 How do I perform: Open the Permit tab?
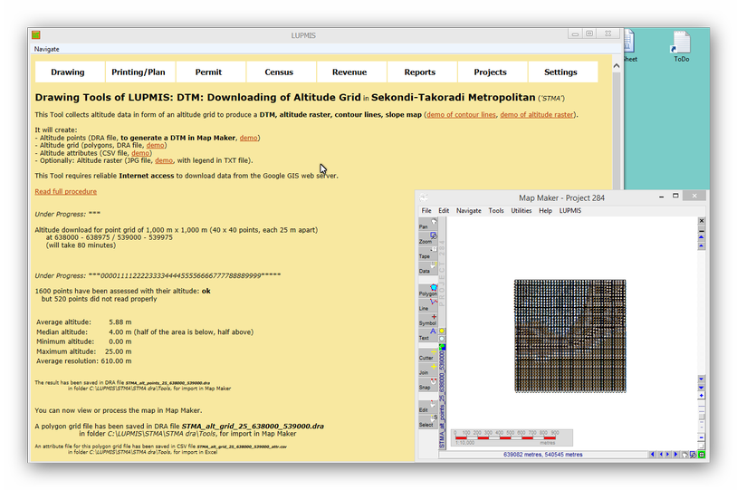(x=211, y=72)
